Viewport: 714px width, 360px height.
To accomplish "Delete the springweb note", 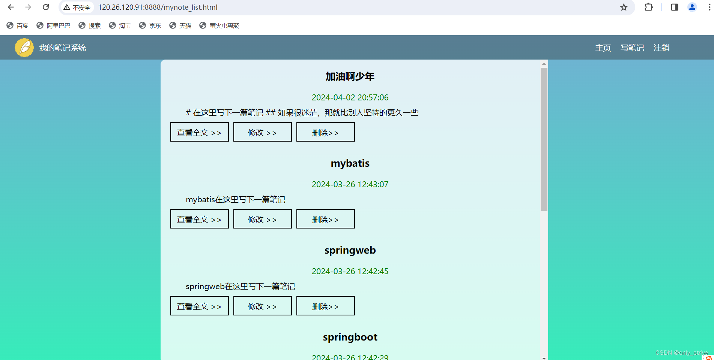I will [326, 306].
